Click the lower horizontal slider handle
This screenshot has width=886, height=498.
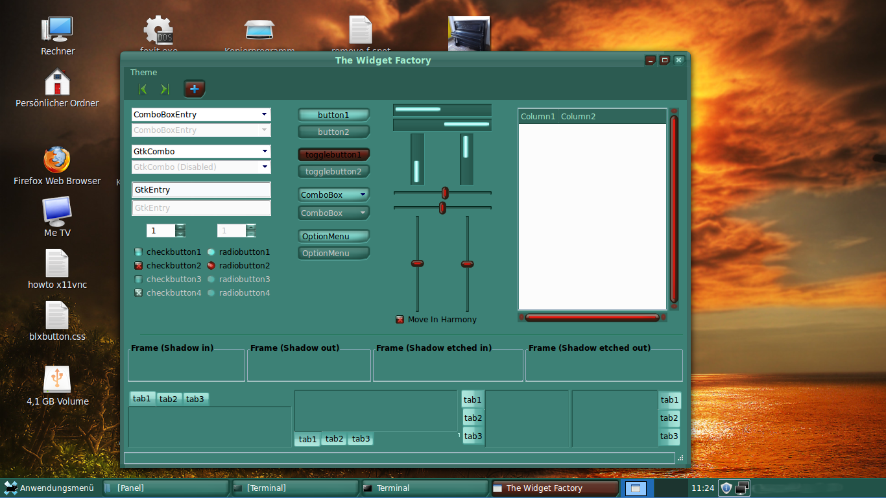[442, 207]
